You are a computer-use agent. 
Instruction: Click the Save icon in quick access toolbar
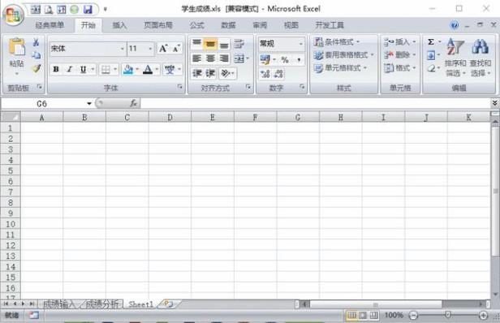coord(88,10)
